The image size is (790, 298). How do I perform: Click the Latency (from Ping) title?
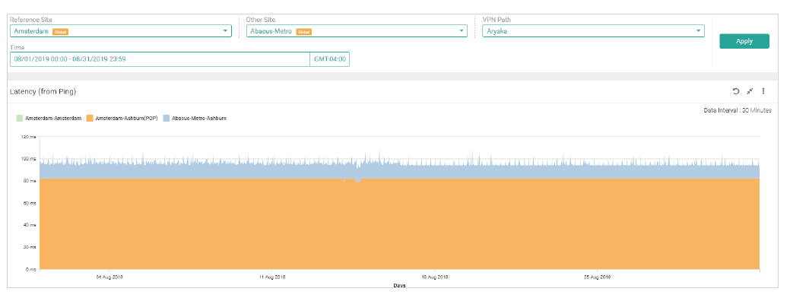point(43,92)
